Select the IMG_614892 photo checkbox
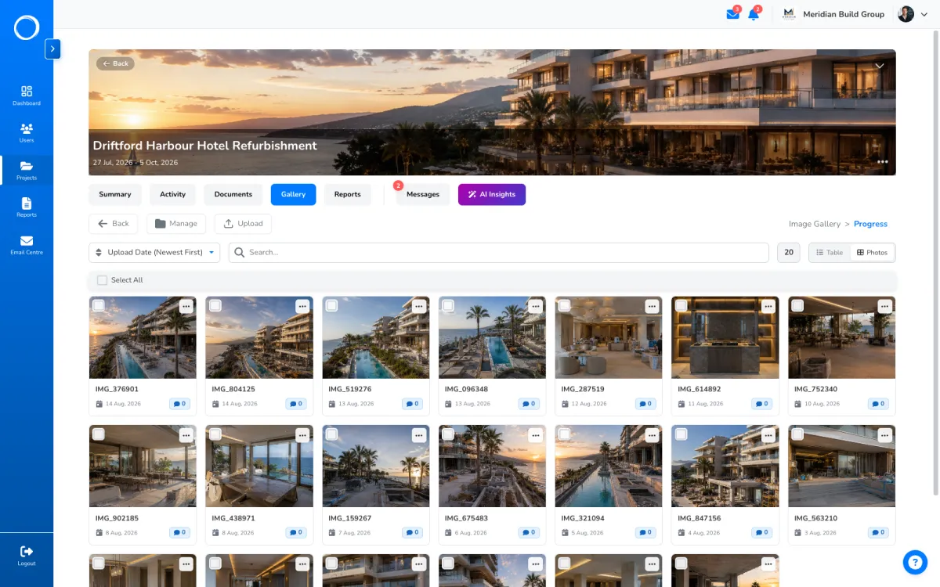The image size is (940, 587). tap(681, 305)
